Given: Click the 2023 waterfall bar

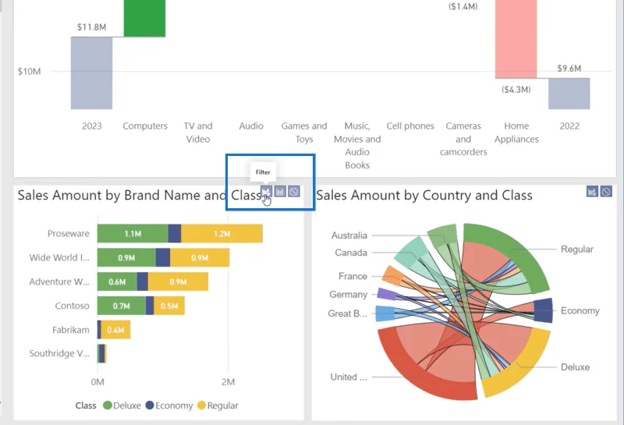Looking at the screenshot, I should click(x=91, y=73).
